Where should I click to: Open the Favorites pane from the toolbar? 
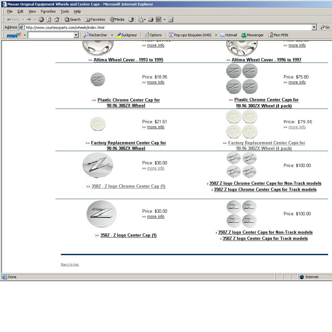point(95,19)
